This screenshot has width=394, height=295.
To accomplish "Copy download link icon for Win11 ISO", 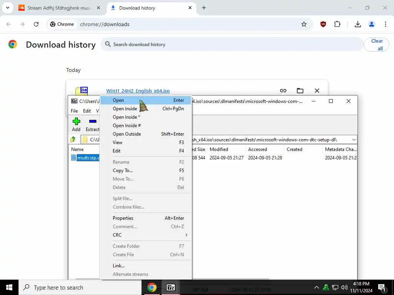I will (x=283, y=91).
